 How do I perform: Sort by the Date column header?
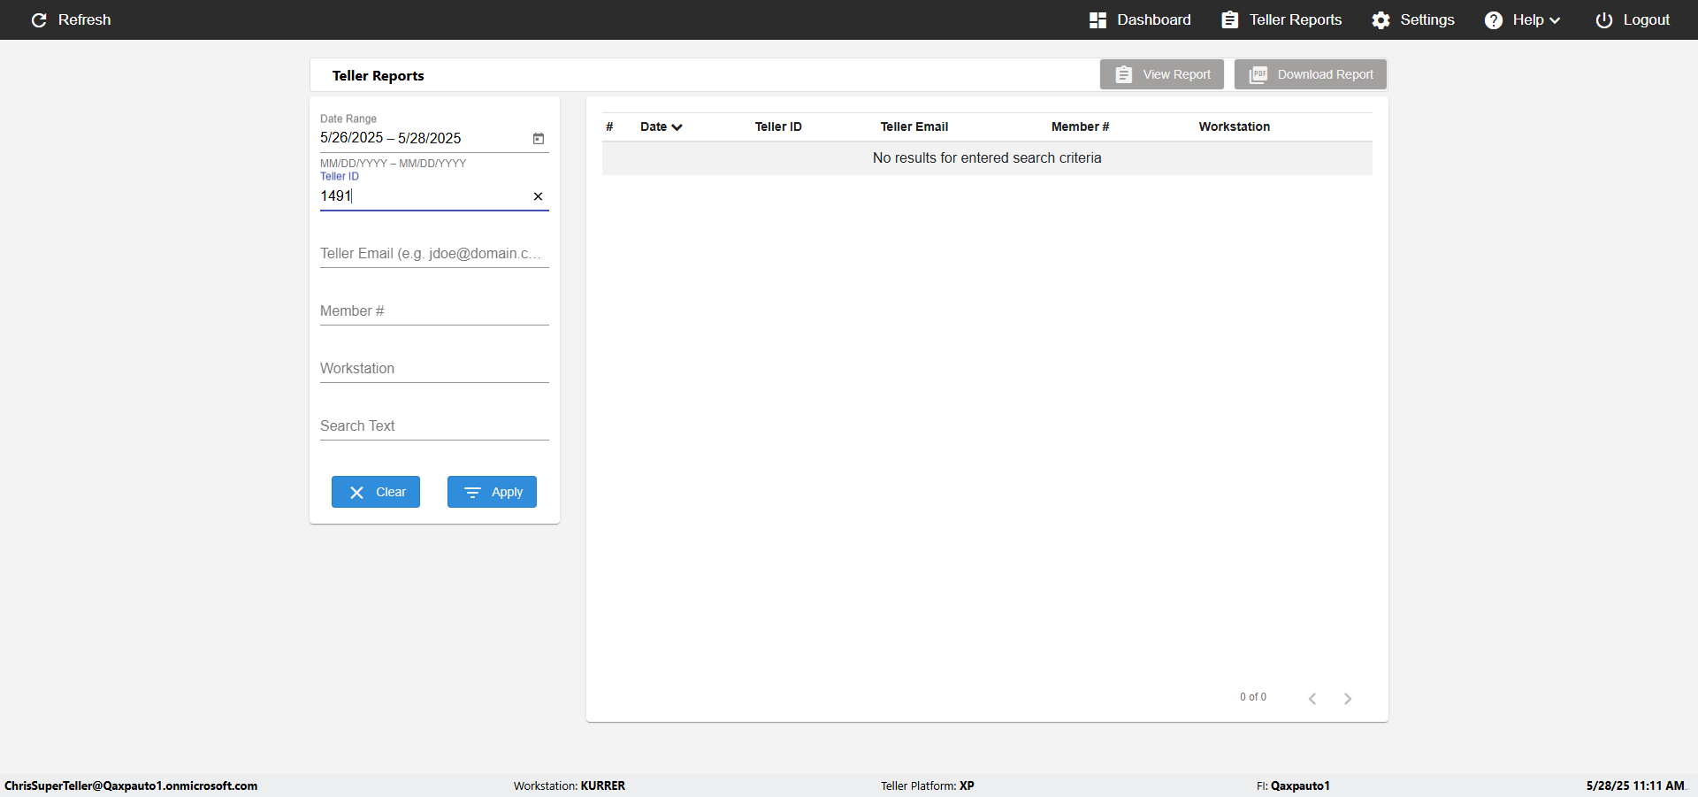point(661,126)
